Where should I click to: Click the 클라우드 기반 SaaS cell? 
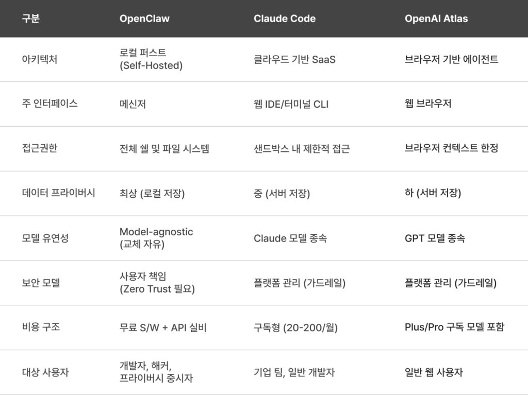294,60
